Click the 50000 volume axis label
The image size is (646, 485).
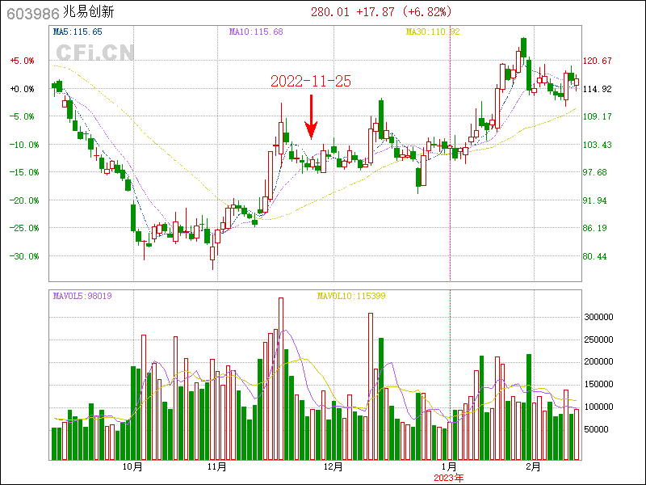[x=596, y=430]
